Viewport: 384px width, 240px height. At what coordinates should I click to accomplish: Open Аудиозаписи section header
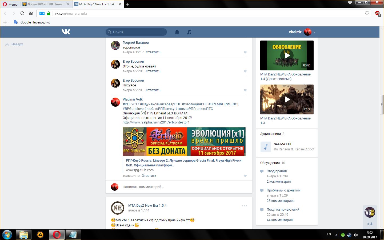[x=270, y=134]
